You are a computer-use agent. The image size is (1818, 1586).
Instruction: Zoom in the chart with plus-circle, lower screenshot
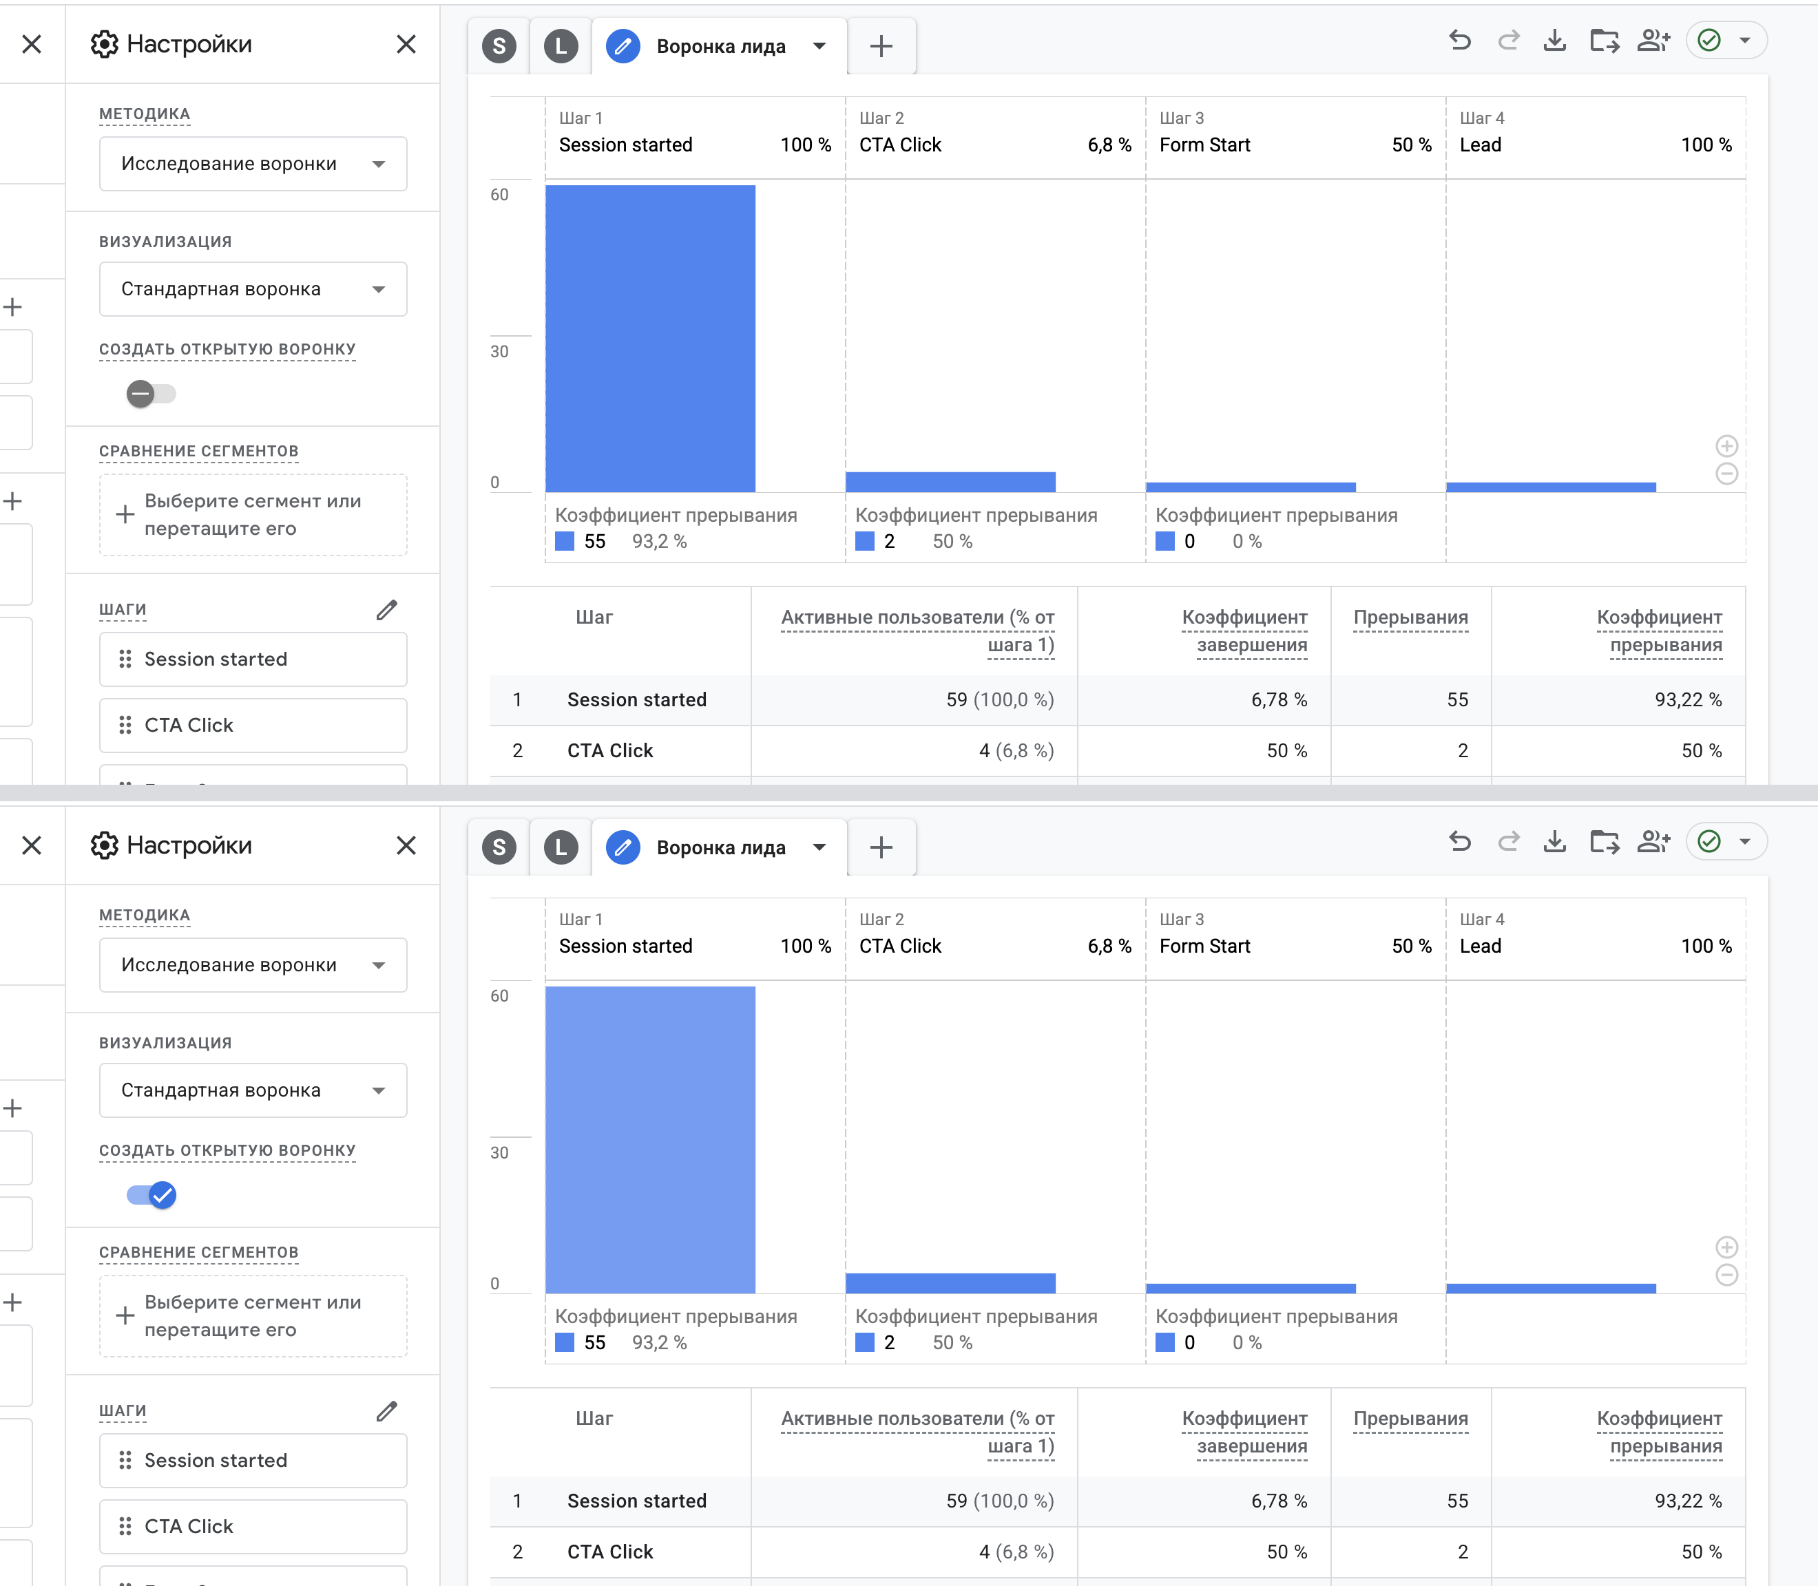(x=1727, y=1247)
